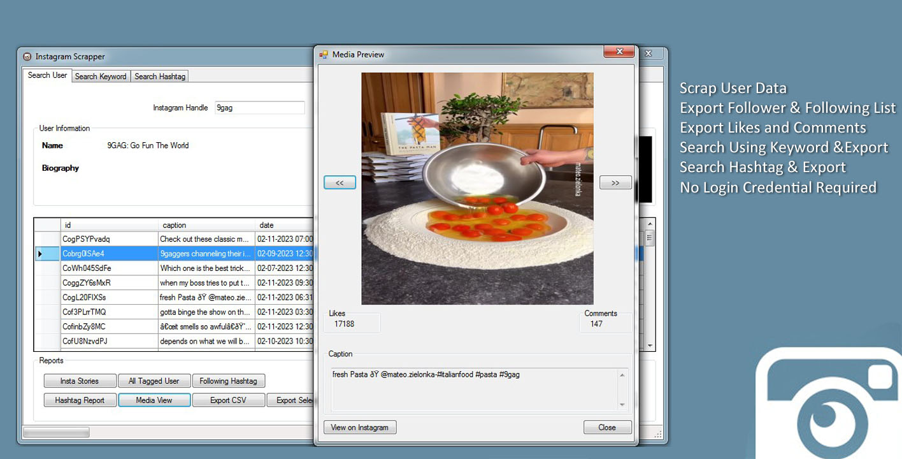Screen dimensions: 902x459
Task: Click the media preview image
Action: point(477,188)
